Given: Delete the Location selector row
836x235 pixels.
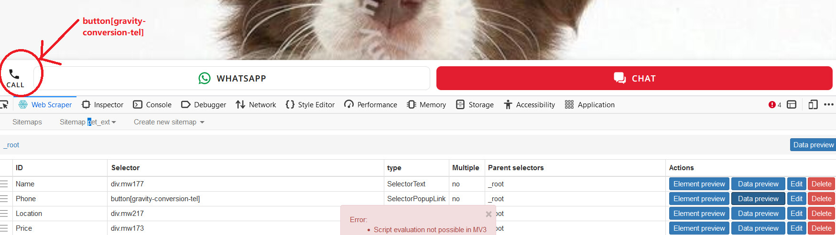Looking at the screenshot, I should (x=821, y=214).
